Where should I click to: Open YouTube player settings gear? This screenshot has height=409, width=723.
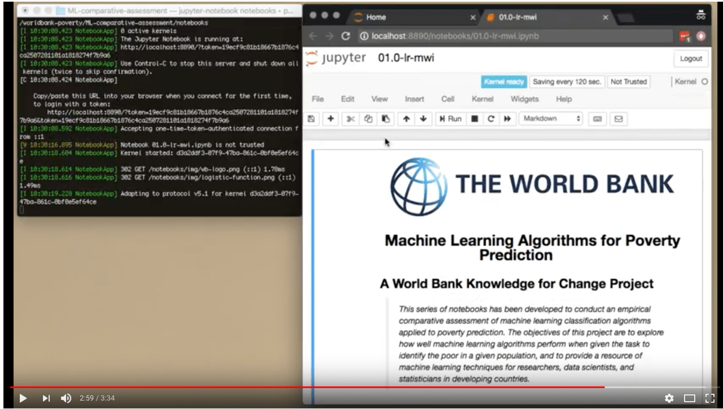coord(669,398)
